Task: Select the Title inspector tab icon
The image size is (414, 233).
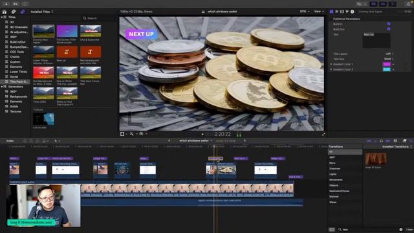Action: [x=332, y=12]
